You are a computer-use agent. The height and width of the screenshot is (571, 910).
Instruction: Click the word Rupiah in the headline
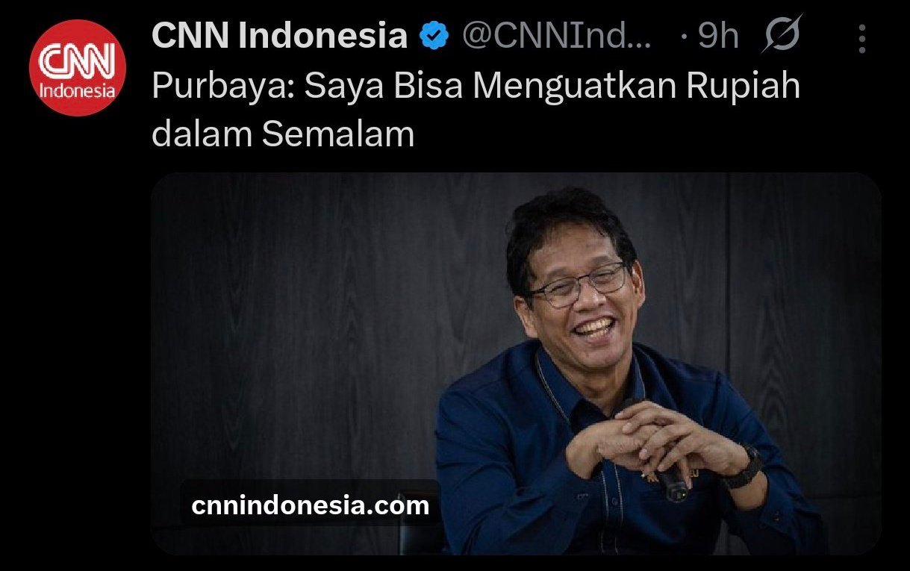pyautogui.click(x=744, y=87)
